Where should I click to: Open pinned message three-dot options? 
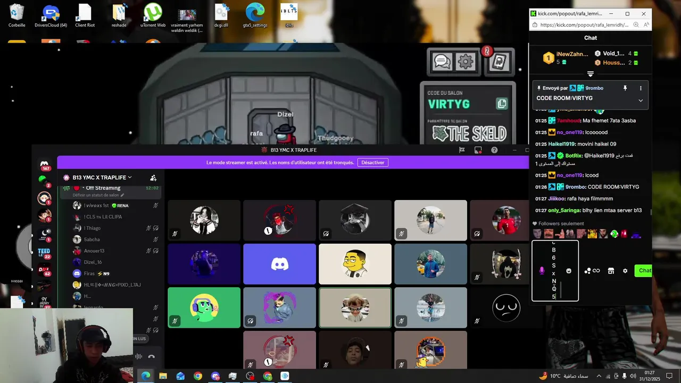coord(641,88)
